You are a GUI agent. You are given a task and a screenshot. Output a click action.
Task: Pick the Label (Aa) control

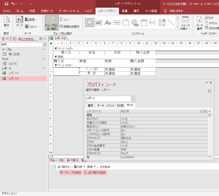point(108,22)
